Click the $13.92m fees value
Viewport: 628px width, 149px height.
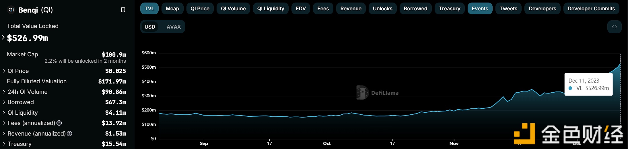pos(114,123)
